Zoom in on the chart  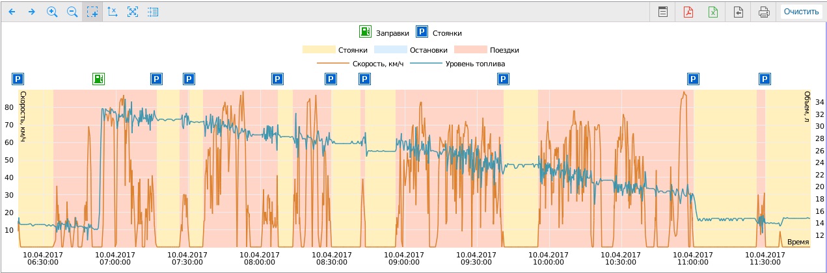(52, 12)
